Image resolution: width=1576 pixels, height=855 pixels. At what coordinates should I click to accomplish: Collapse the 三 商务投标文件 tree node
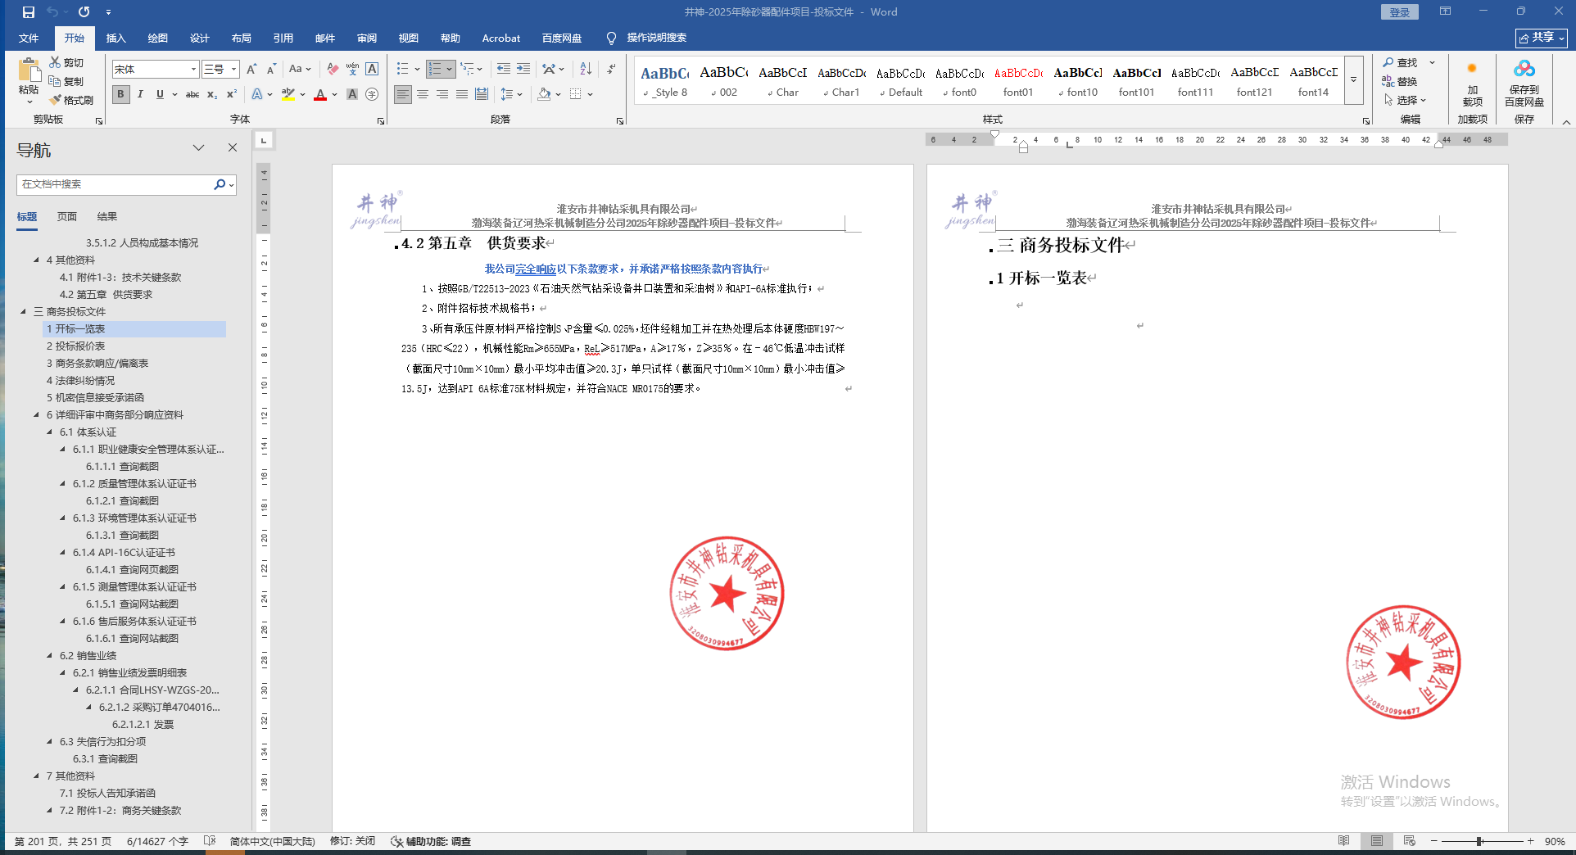24,311
